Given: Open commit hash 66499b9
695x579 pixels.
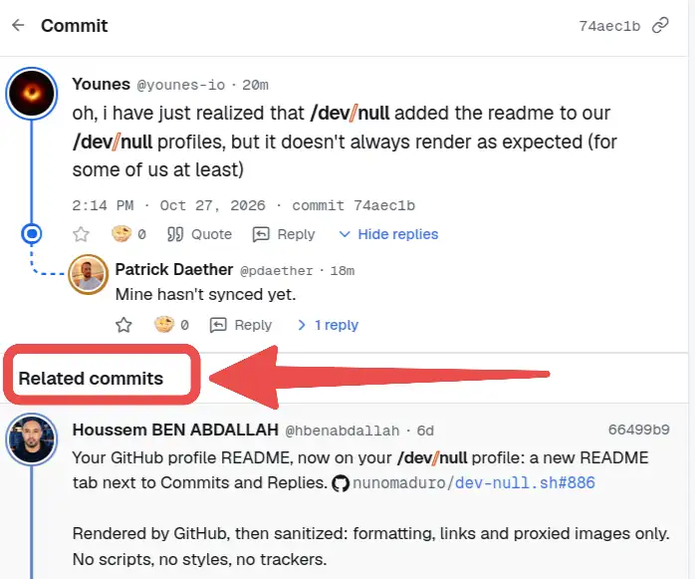Looking at the screenshot, I should coord(638,430).
